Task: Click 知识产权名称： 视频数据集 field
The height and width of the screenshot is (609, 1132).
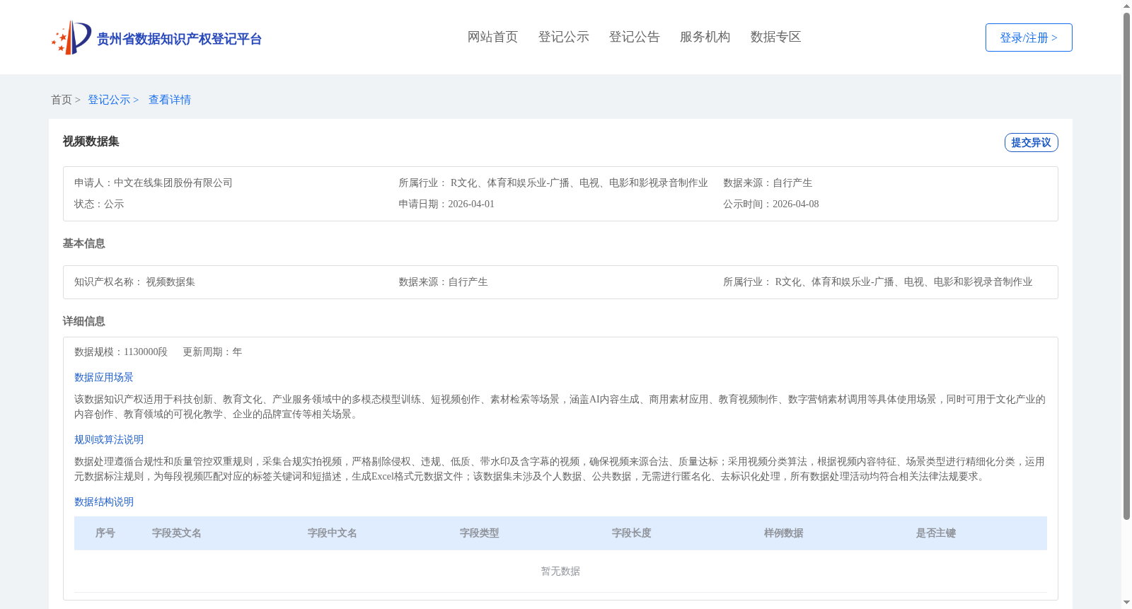Action: [x=134, y=282]
